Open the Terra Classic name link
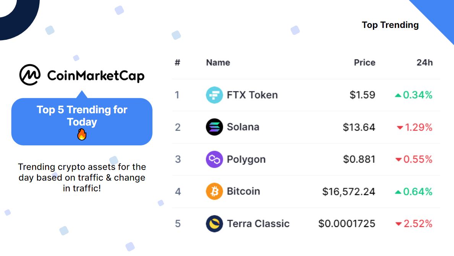454x256 pixels. pos(258,223)
